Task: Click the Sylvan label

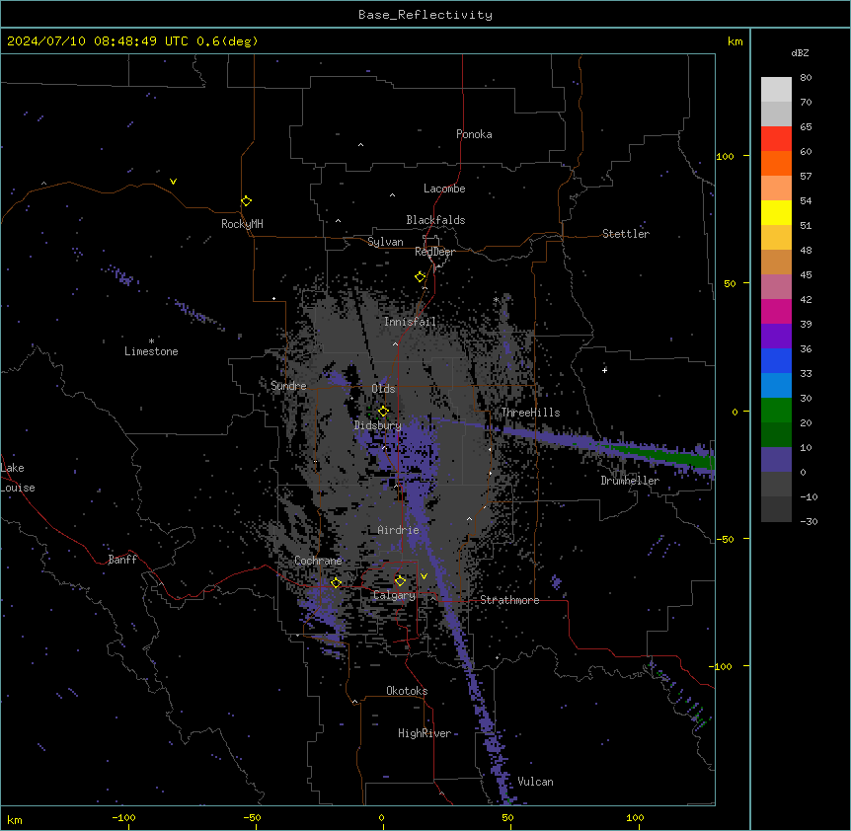Action: coord(385,242)
